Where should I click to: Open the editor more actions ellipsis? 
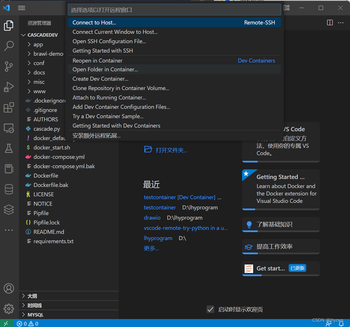pos(341,23)
